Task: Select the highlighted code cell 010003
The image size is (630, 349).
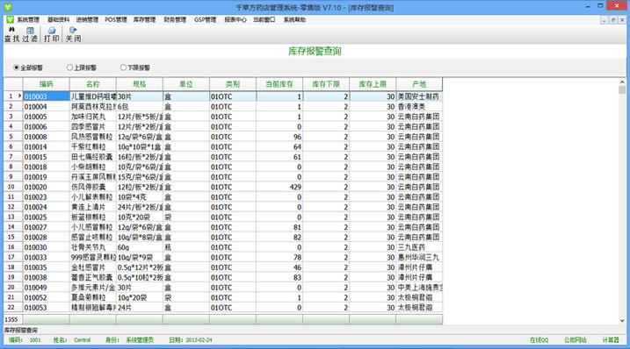Action: click(x=47, y=96)
